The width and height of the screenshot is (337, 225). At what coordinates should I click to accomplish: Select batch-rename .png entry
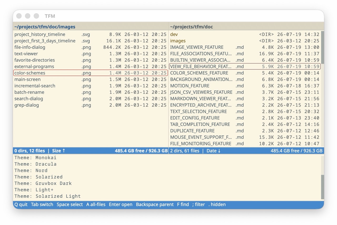(91, 92)
